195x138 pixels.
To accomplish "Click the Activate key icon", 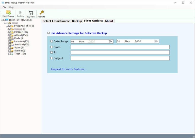I will pos(42,12).
